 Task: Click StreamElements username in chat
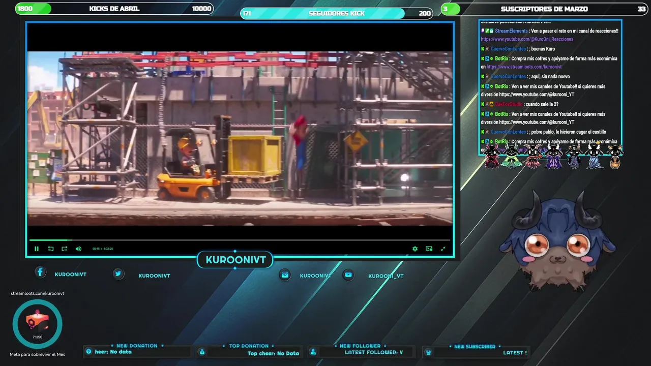[511, 31]
